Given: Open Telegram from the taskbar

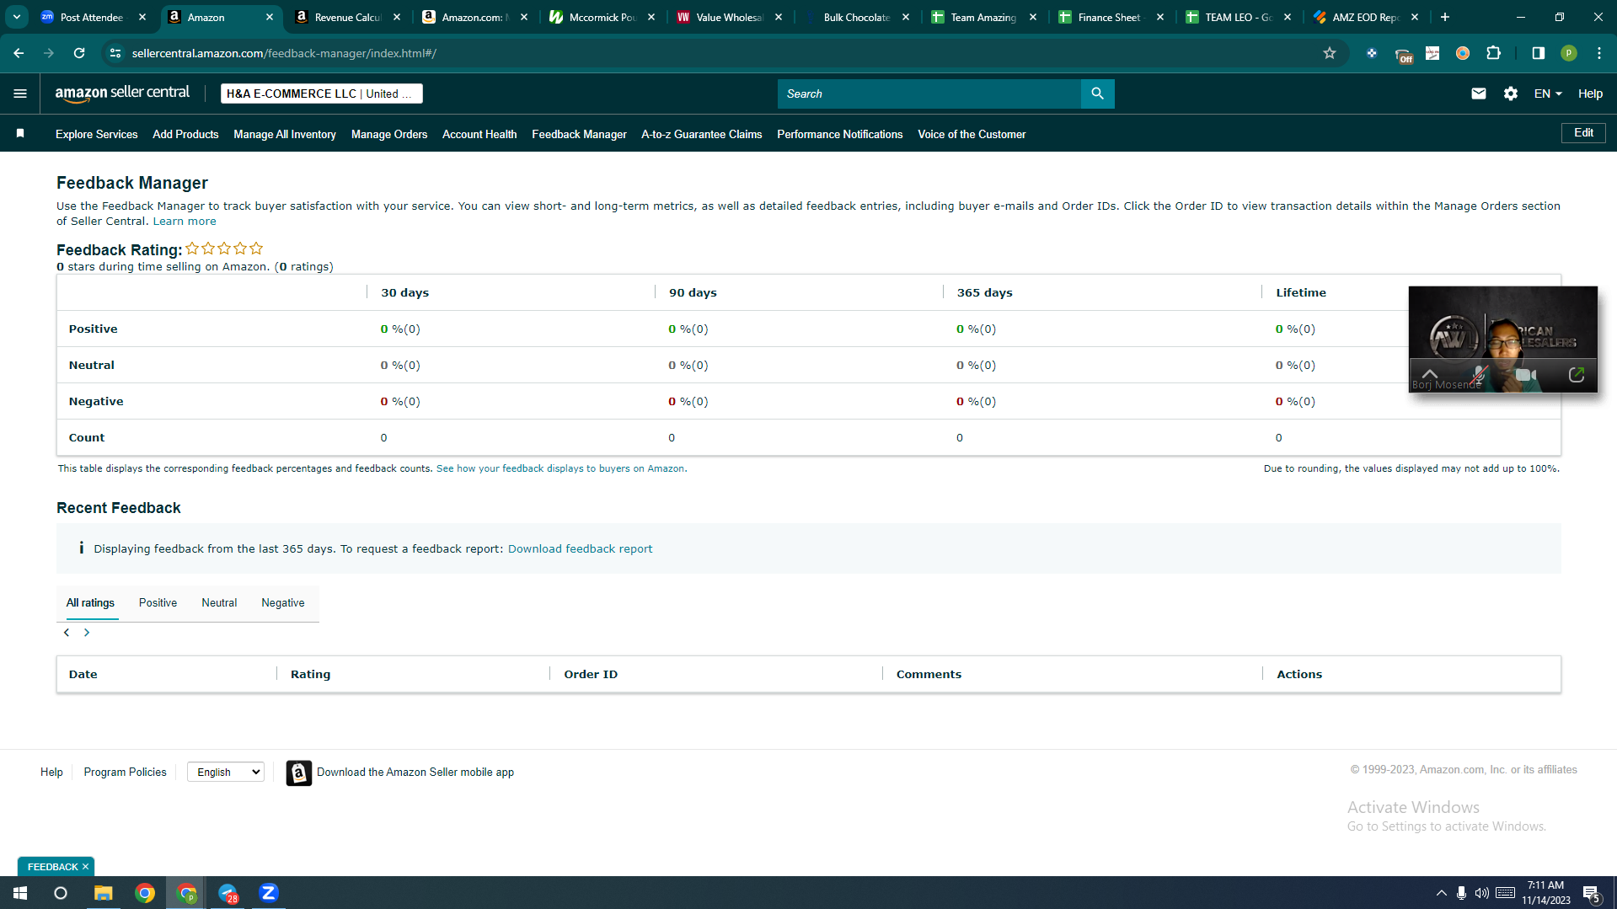Looking at the screenshot, I should pyautogui.click(x=228, y=893).
